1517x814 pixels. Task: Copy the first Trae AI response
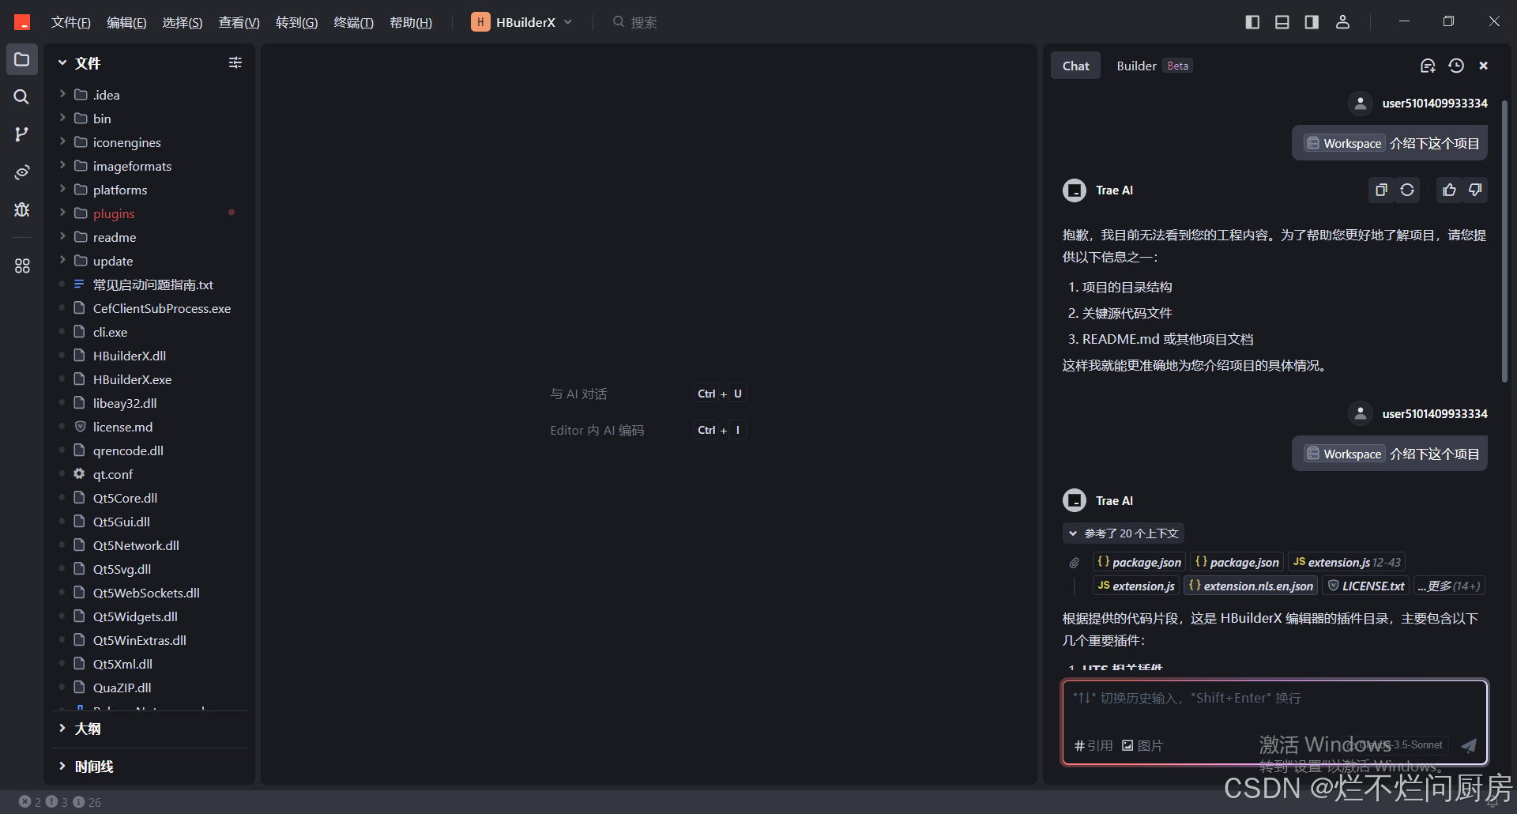coord(1381,190)
